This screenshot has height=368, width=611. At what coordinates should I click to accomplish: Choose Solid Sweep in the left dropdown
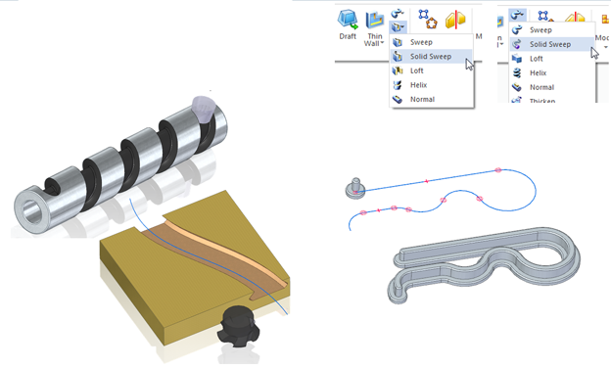[432, 57]
